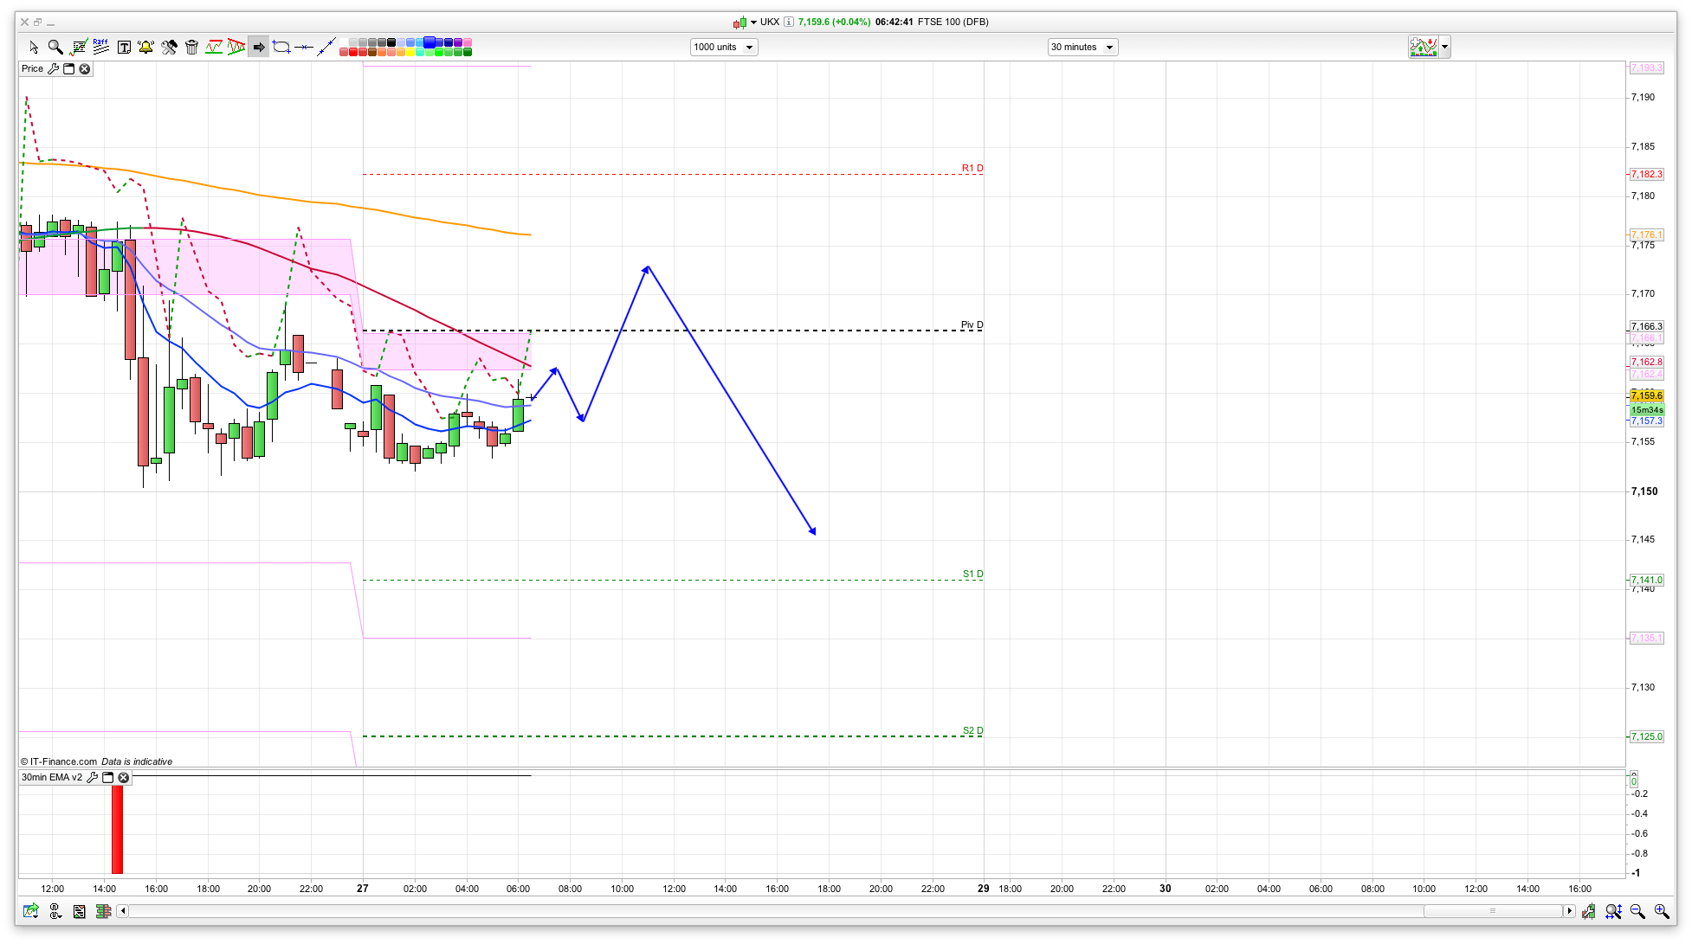Select the ellipse drawing tool
Screen dimensions: 1692x944
(281, 47)
